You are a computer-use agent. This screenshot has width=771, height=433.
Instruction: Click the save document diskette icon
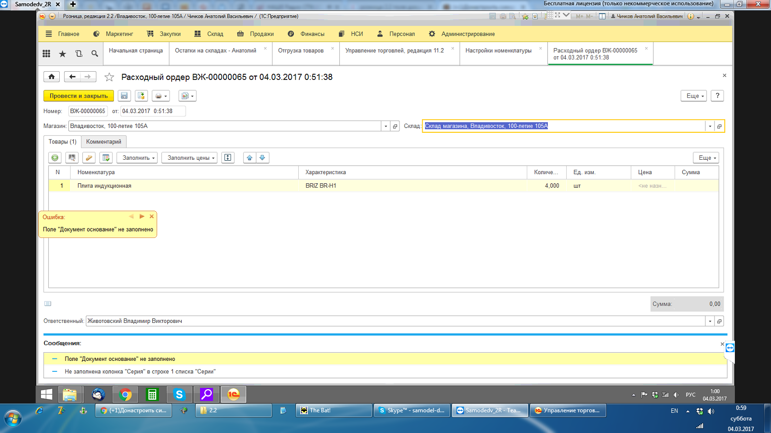click(x=124, y=96)
